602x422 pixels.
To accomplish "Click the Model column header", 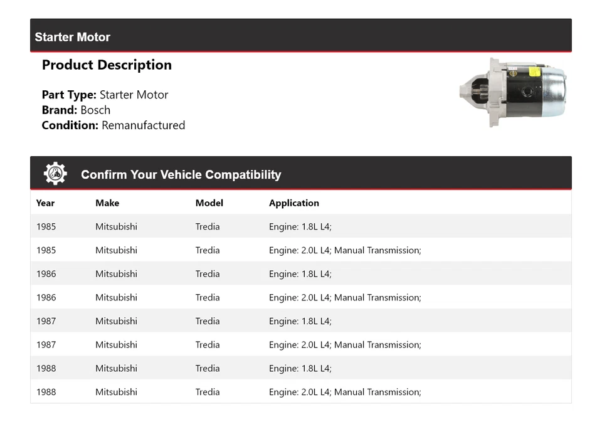I will [209, 203].
